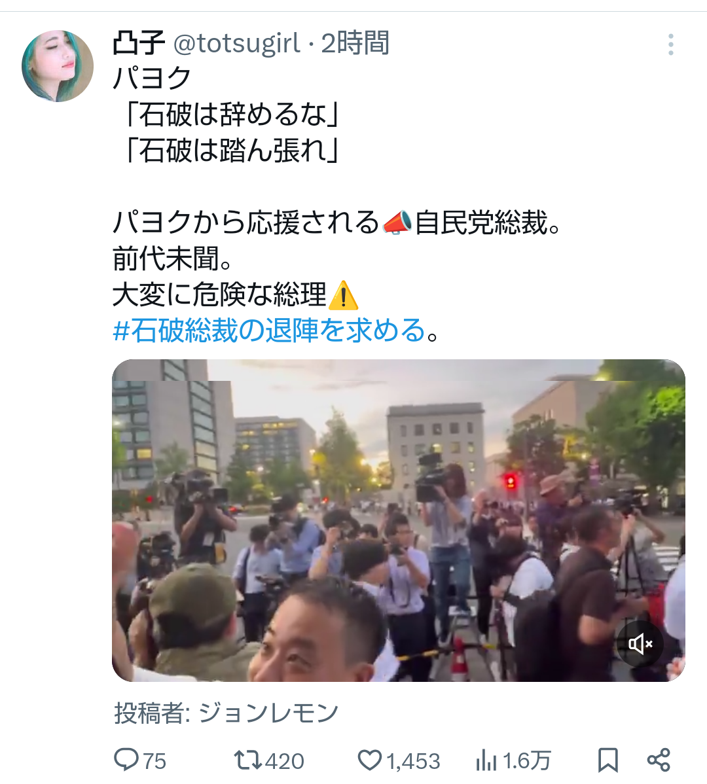
Task: Tap the repost icon showing 420
Action: click(x=247, y=760)
